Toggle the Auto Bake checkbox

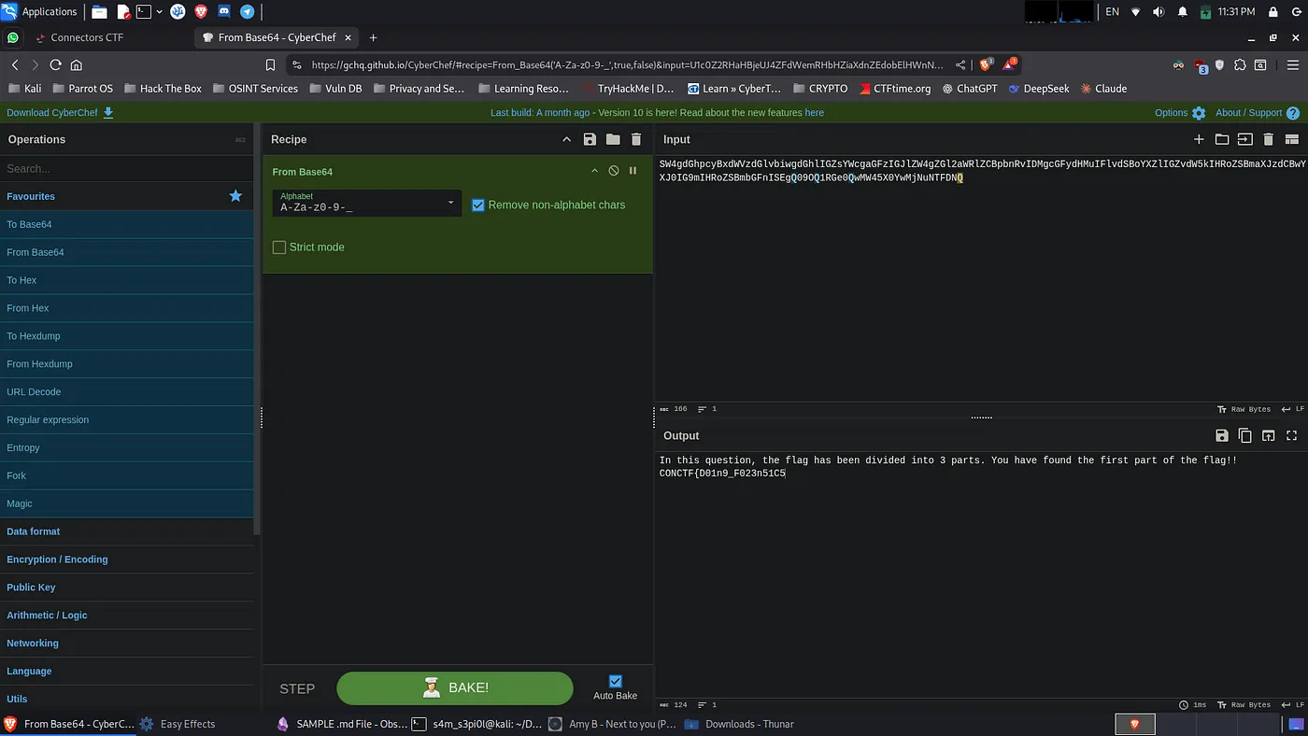pyautogui.click(x=615, y=681)
